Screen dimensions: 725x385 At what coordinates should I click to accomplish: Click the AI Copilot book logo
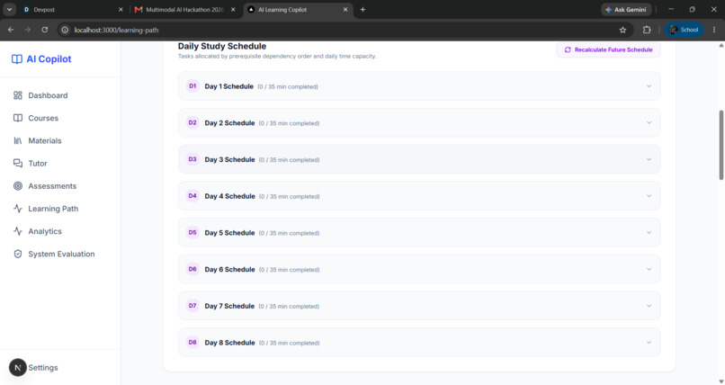pos(17,59)
